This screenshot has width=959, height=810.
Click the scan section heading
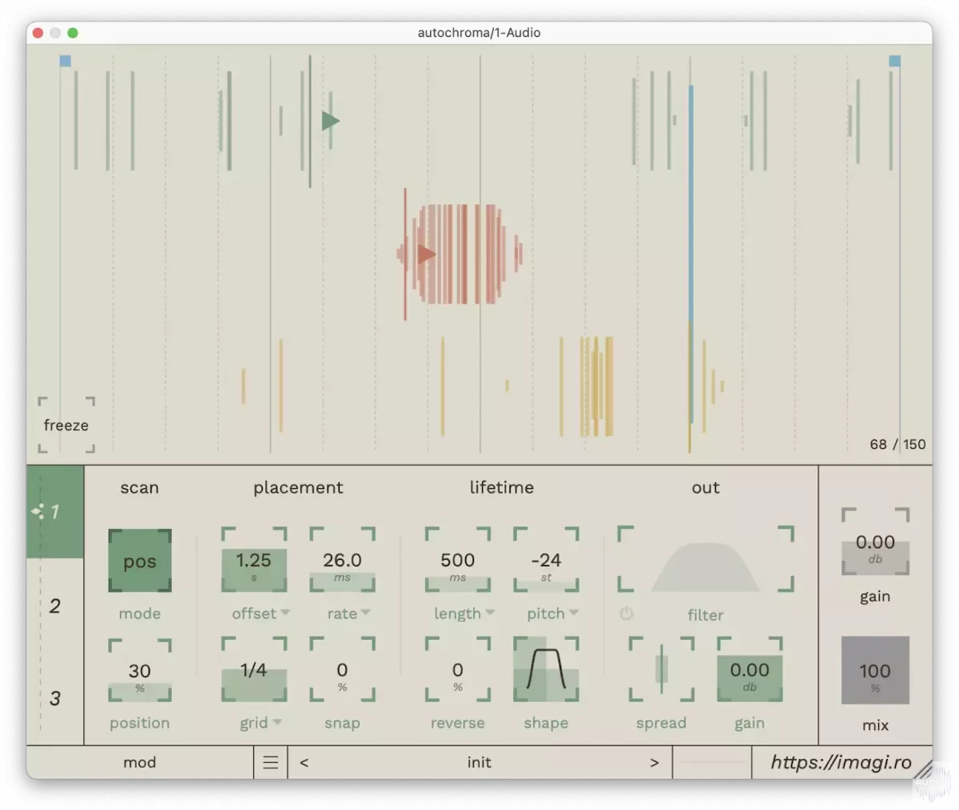pyautogui.click(x=140, y=488)
